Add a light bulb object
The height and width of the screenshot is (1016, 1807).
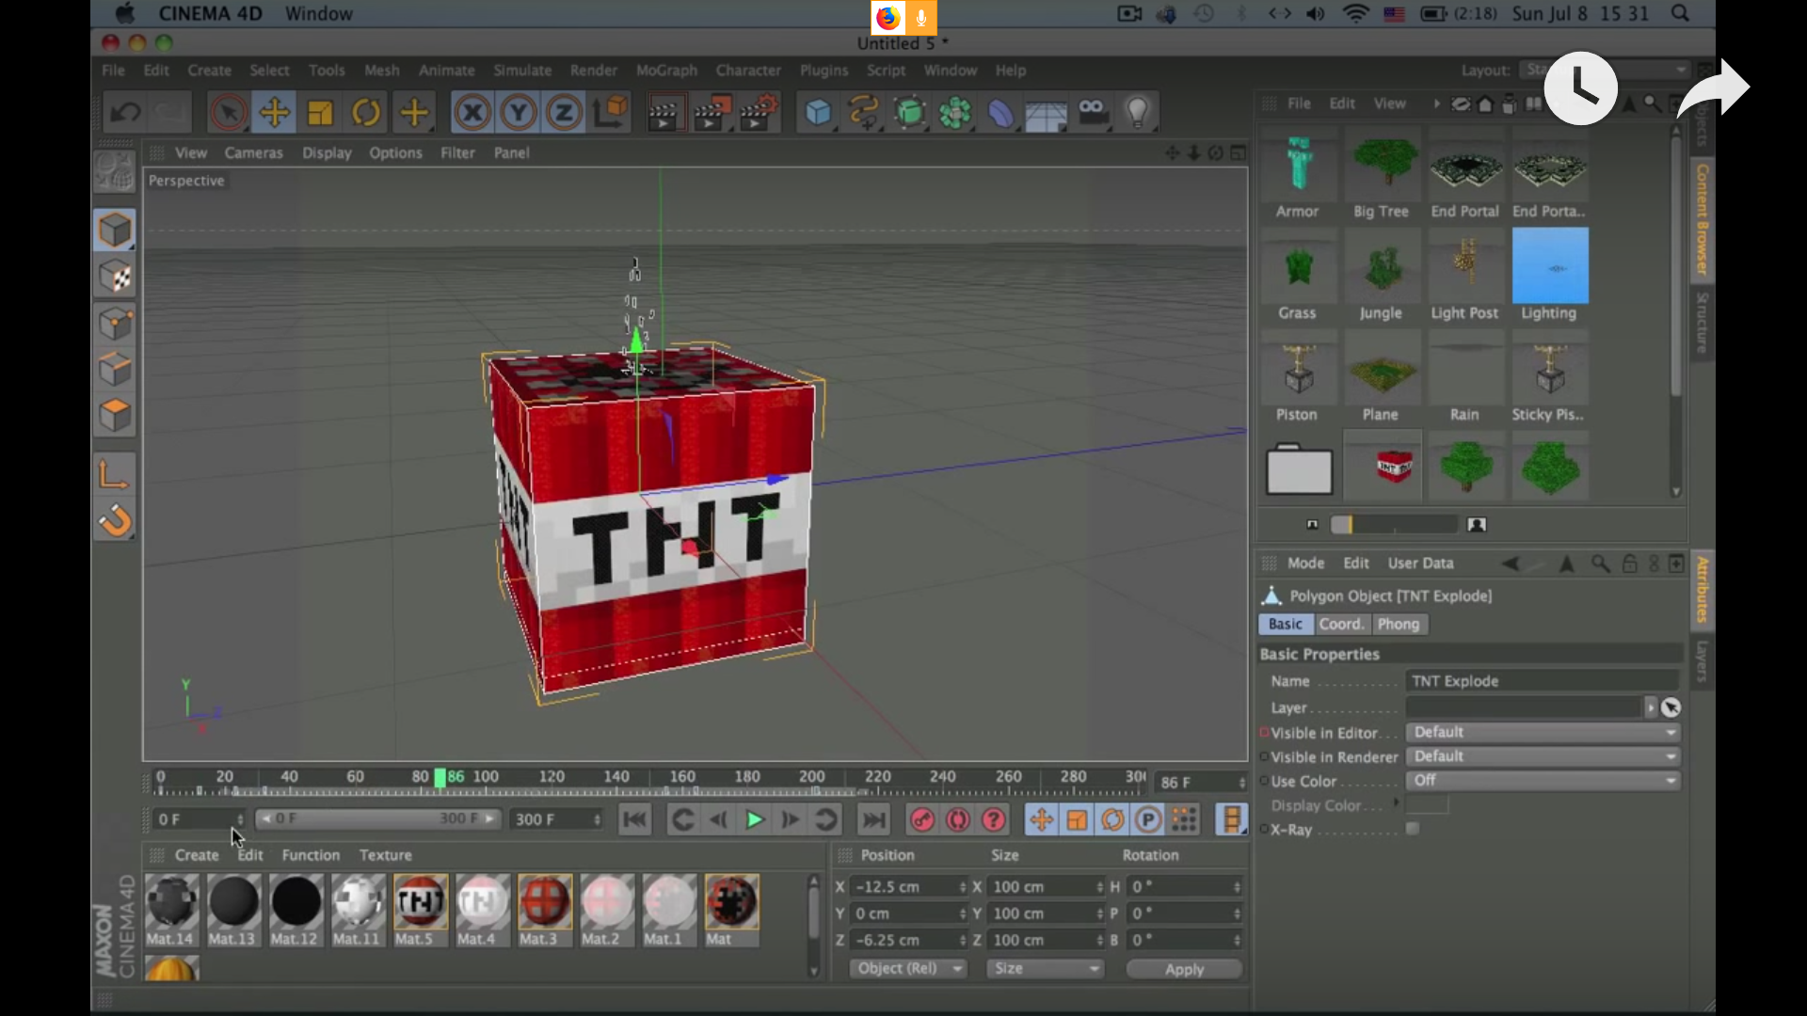1138,113
